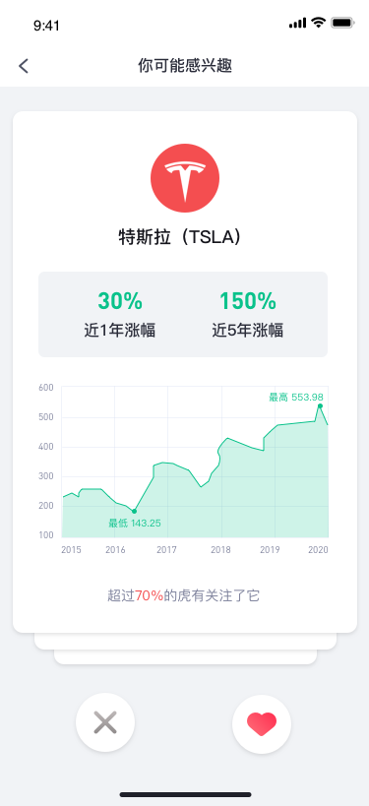Tap the 你可能感兴趣 page title
The width and height of the screenshot is (369, 806).
click(x=185, y=66)
